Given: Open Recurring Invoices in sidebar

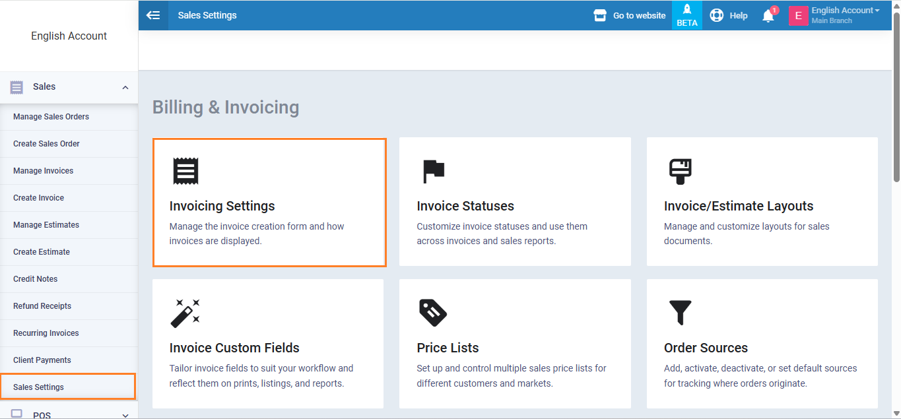Looking at the screenshot, I should coord(46,333).
